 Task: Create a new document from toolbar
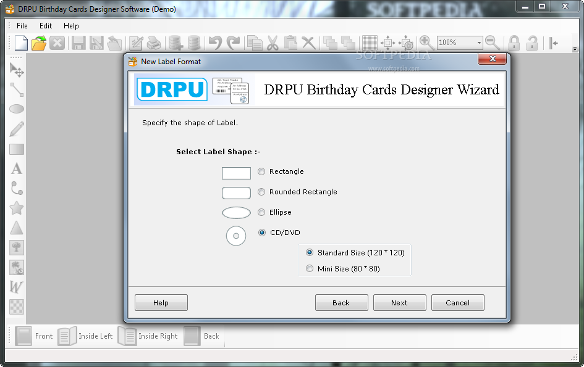[x=21, y=43]
